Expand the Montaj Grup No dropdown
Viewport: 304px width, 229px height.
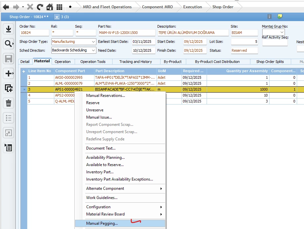click(282, 32)
